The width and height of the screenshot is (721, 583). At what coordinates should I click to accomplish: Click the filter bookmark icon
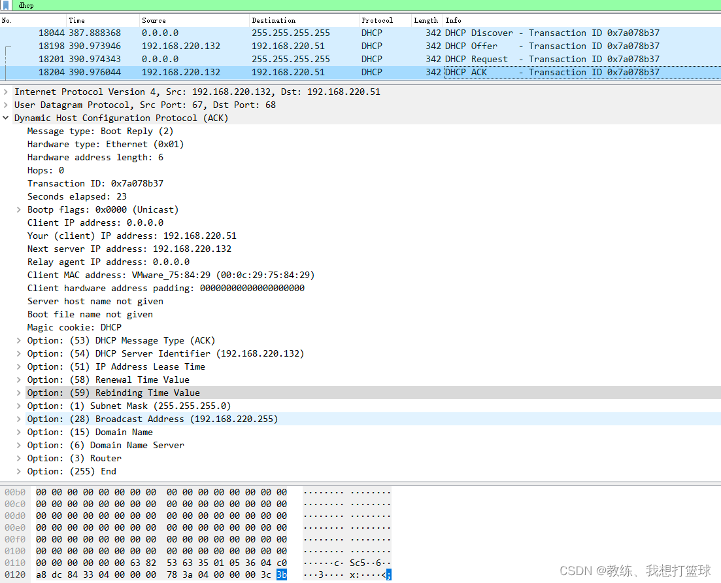pyautogui.click(x=6, y=5)
